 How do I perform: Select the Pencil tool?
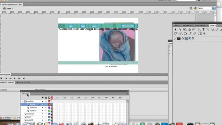(x=217, y=29)
